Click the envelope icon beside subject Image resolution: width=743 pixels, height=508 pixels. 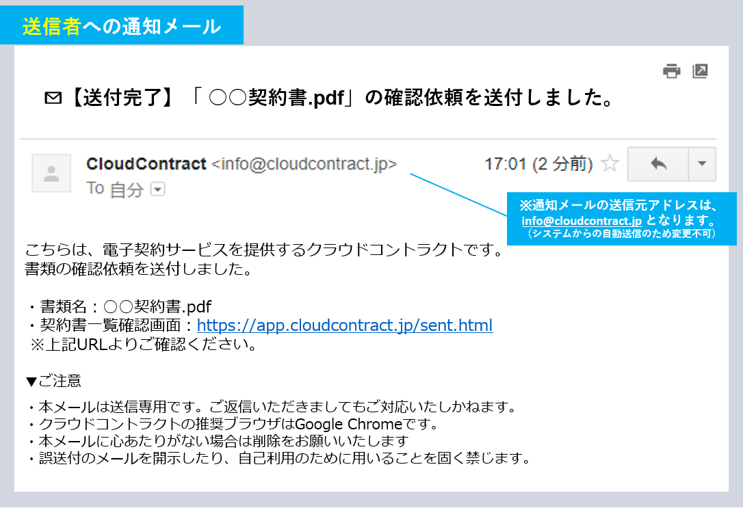click(x=53, y=98)
